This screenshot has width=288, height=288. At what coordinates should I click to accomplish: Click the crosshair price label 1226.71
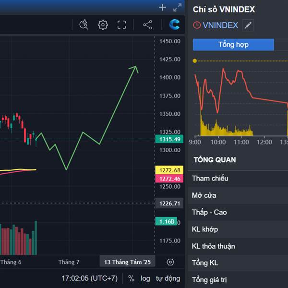(169, 204)
